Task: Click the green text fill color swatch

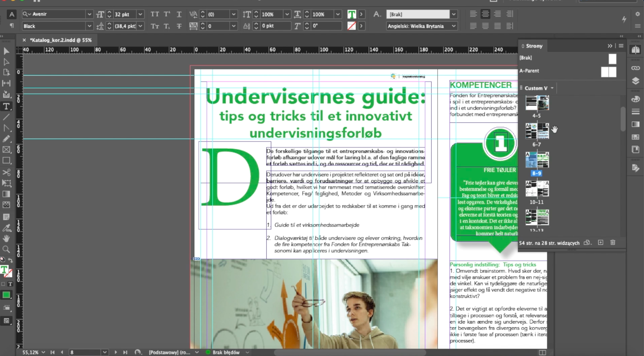Action: click(352, 14)
